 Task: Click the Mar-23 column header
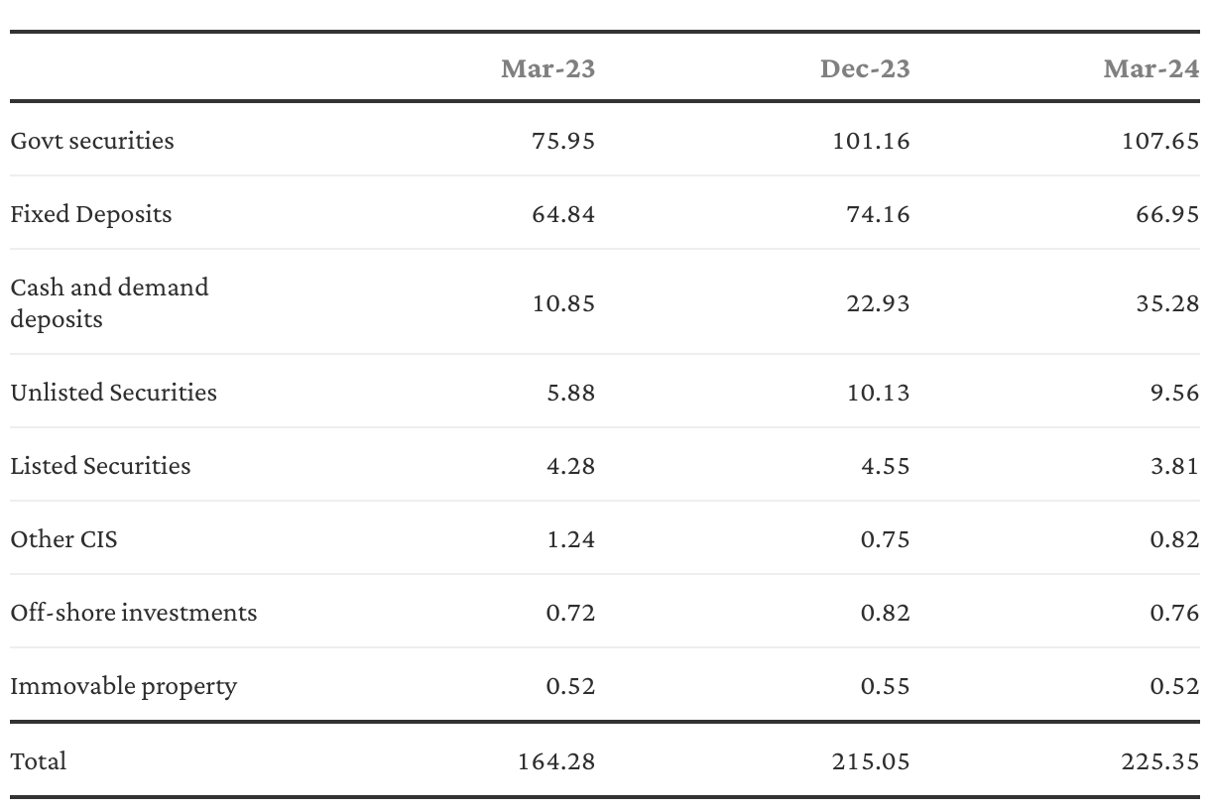point(547,68)
